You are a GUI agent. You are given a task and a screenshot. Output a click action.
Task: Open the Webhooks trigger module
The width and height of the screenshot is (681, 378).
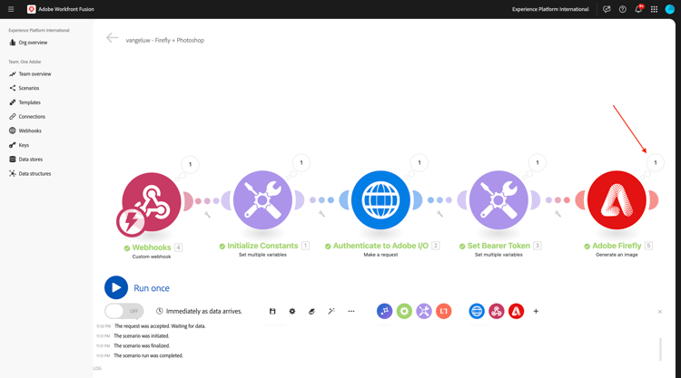(x=151, y=202)
